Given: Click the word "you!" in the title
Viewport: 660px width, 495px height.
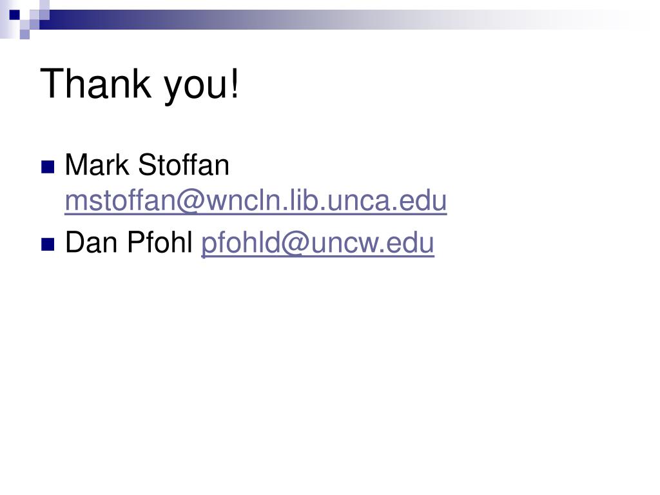Looking at the screenshot, I should point(202,86).
